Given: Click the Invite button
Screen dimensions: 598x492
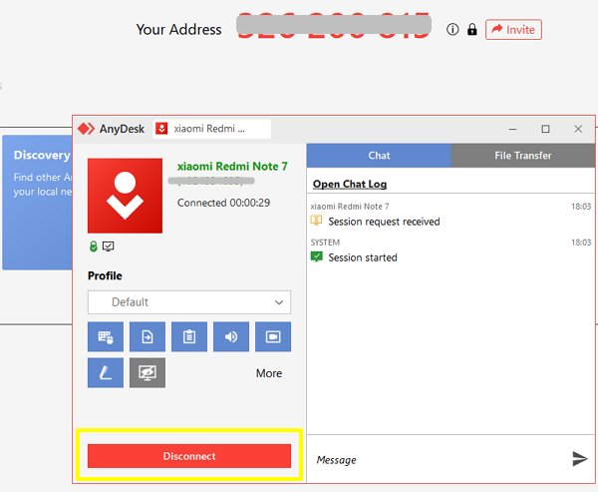Looking at the screenshot, I should click(x=513, y=29).
